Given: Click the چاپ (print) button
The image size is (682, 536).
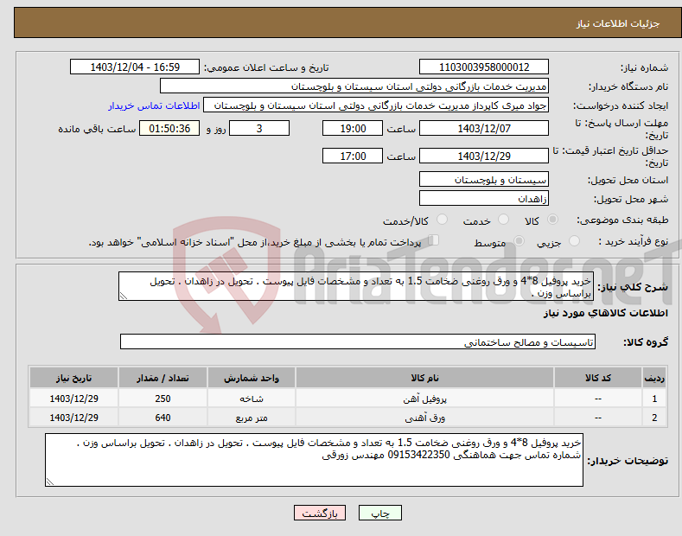Looking at the screenshot, I should click(379, 513).
